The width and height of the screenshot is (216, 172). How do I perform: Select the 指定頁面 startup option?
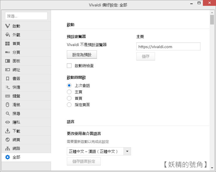[69, 105]
